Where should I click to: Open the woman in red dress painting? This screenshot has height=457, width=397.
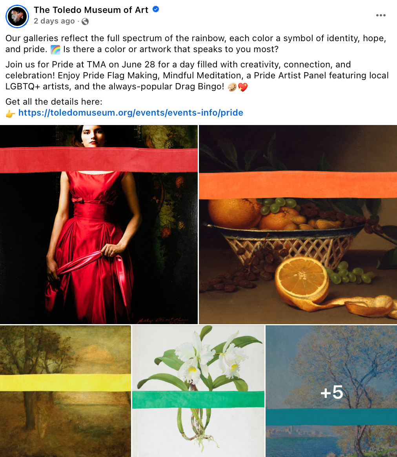point(99,225)
